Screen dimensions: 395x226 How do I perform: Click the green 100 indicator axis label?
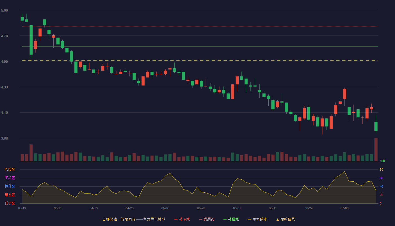pyautogui.click(x=382, y=161)
